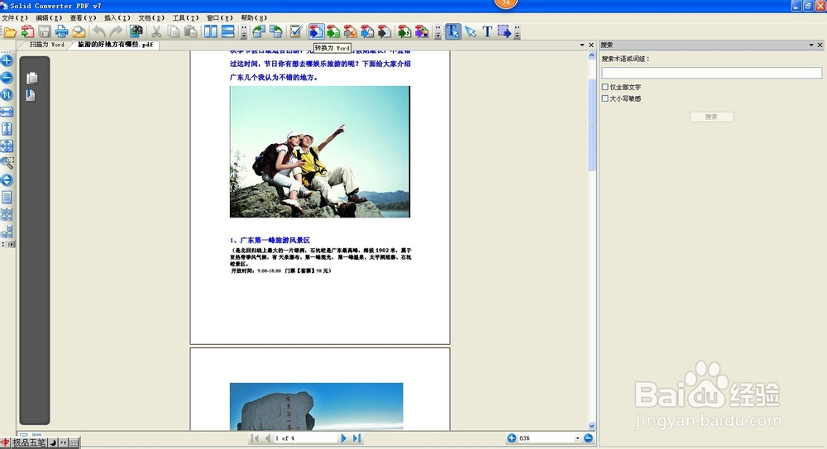The height and width of the screenshot is (449, 827).
Task: Click the page layout icon below the six-page grid
Action: (x=7, y=231)
